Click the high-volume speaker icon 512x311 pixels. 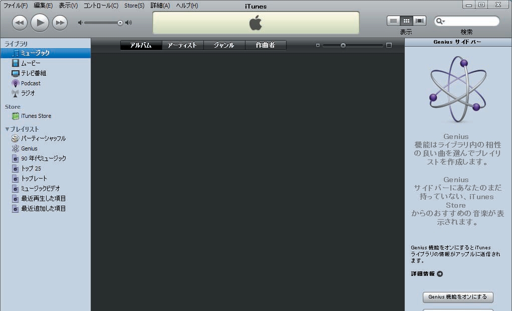click(129, 23)
